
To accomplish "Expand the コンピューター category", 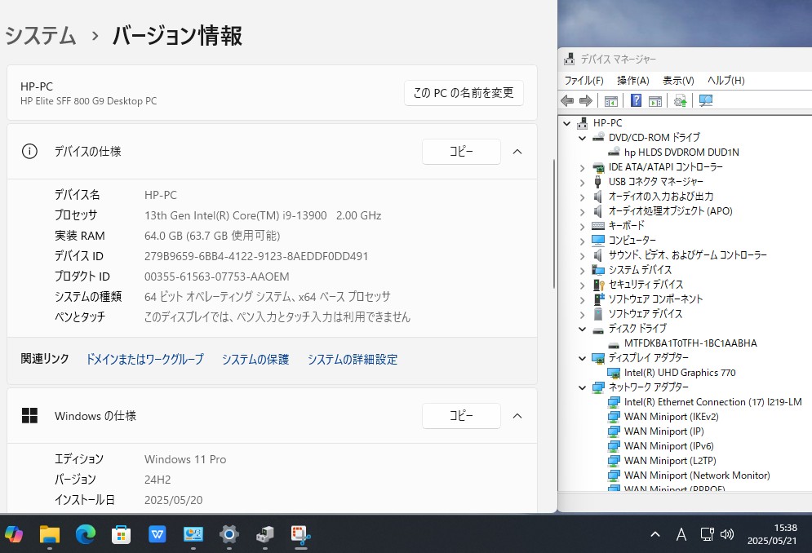I will 583,241.
